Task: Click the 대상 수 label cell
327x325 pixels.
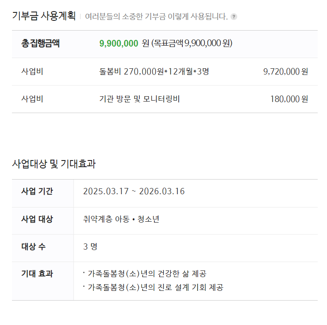Action: click(x=43, y=248)
